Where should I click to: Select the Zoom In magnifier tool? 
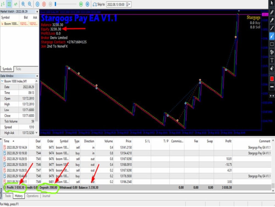point(23,4)
